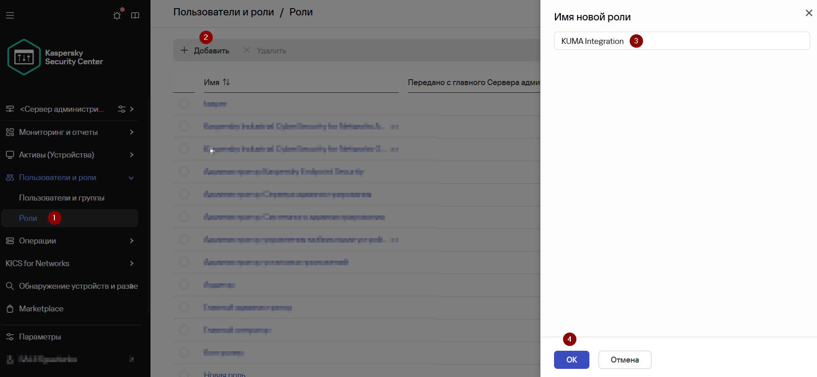Viewport: 817px width, 377px height.
Task: Click the Обнаружение устройств magnifier icon
Action: point(10,286)
